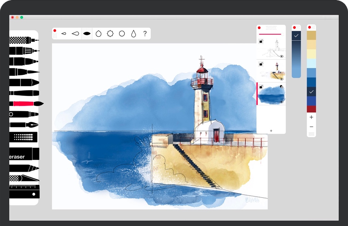This screenshot has width=348, height=226.
Task: Select the blue watercolor layer thumbnail
Action: [271, 94]
